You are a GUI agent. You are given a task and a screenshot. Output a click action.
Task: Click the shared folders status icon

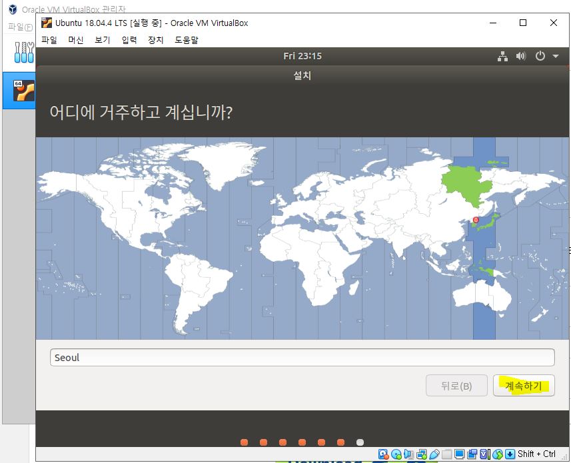click(447, 454)
